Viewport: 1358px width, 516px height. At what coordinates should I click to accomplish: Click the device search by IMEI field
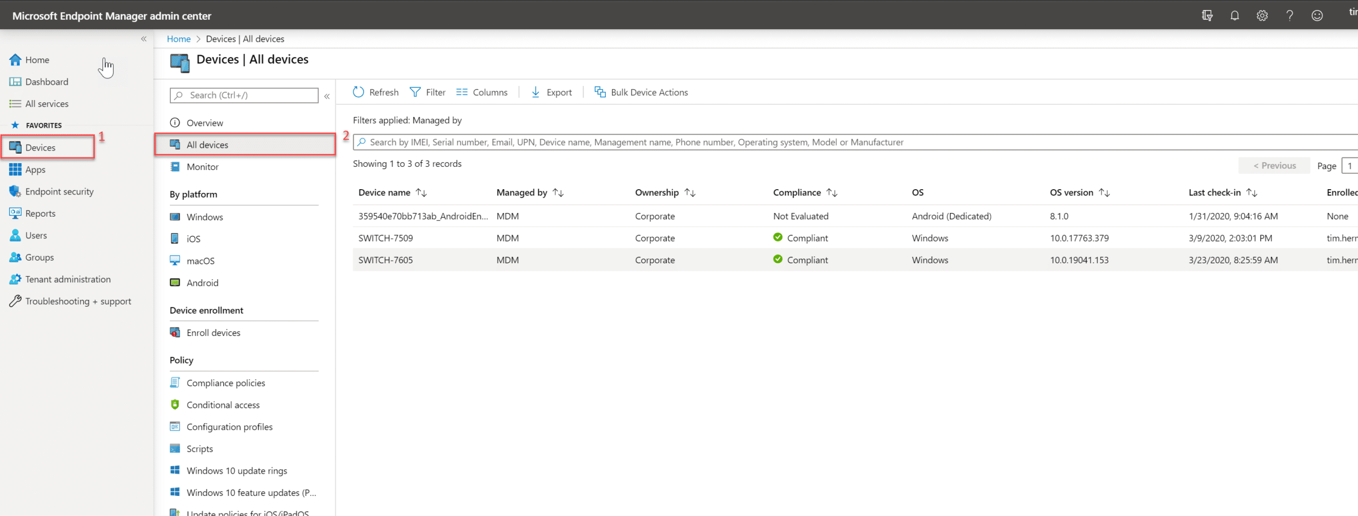pyautogui.click(x=855, y=142)
